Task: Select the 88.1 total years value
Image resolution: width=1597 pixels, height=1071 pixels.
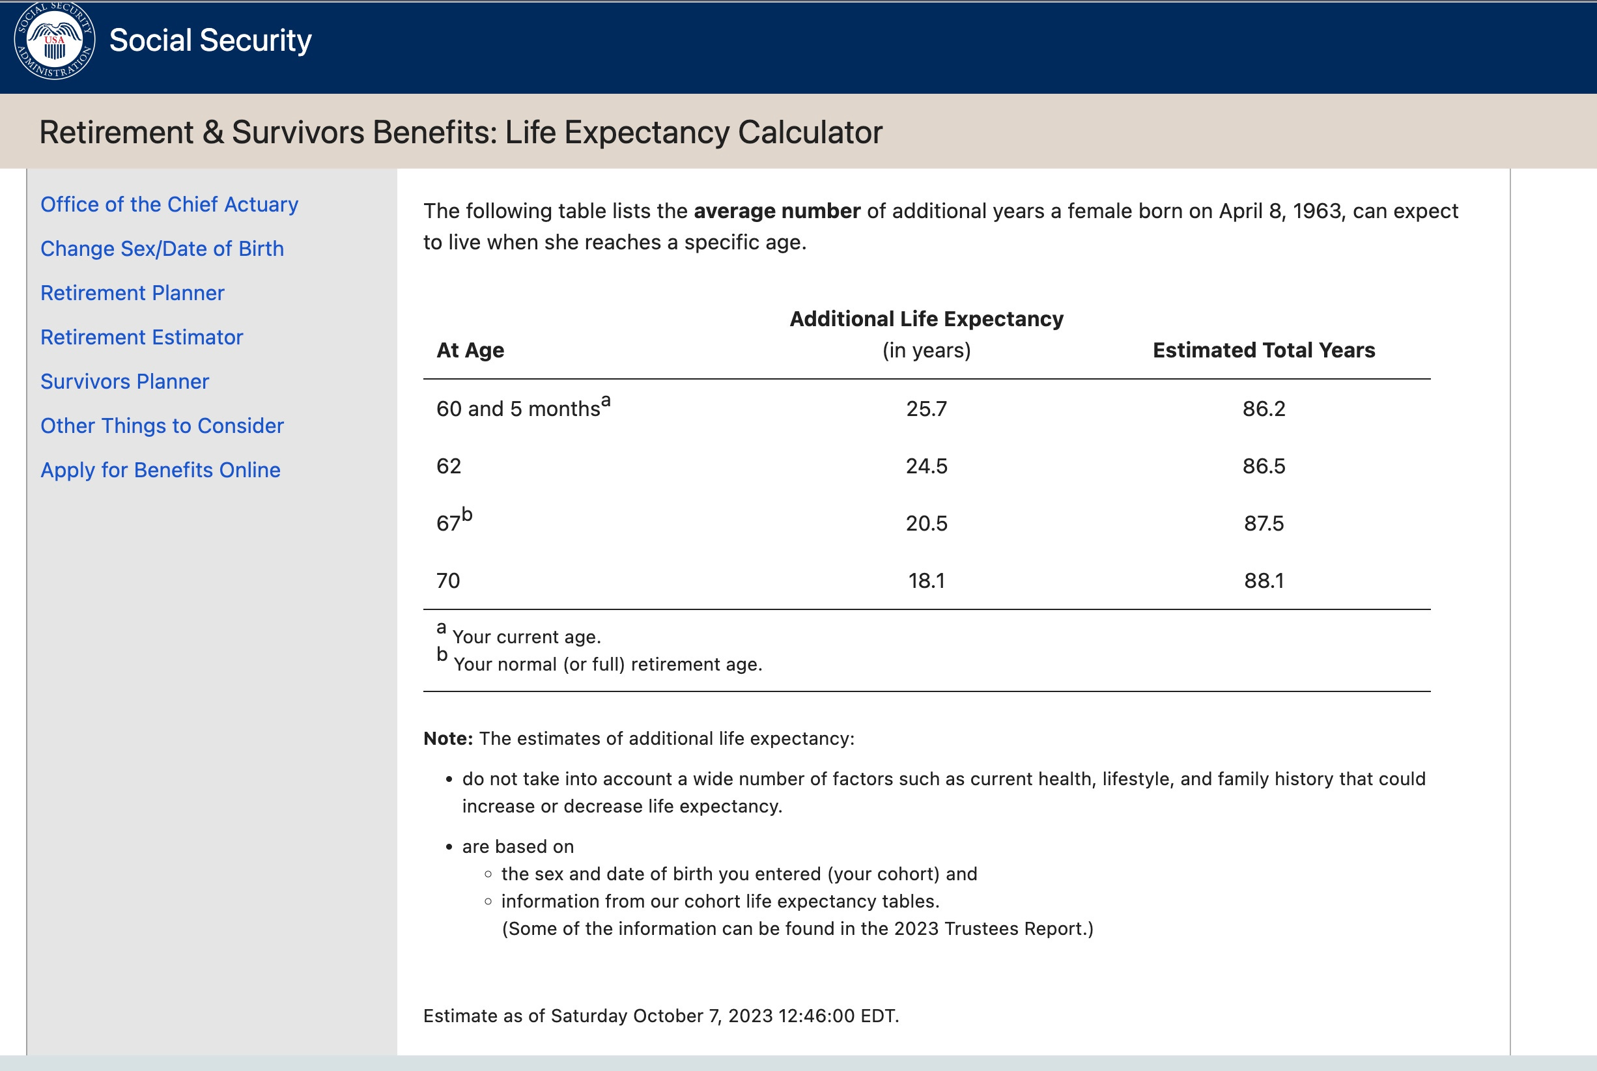Action: pos(1264,581)
